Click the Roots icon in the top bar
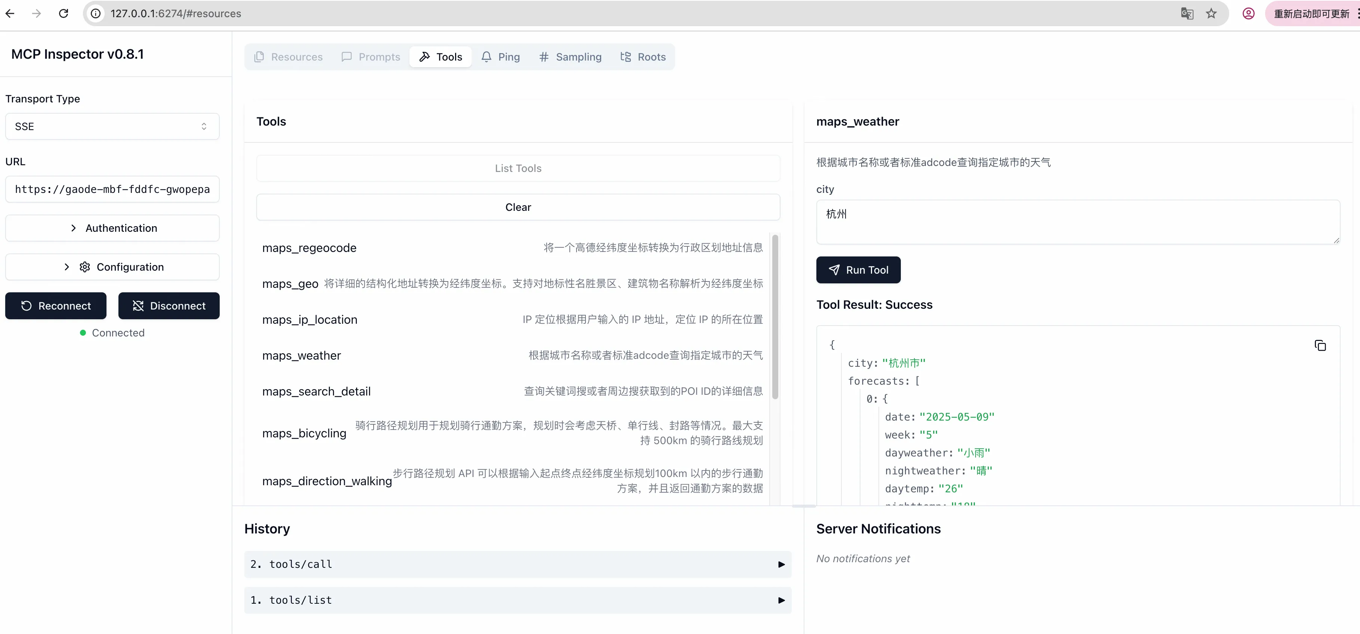 coord(626,56)
